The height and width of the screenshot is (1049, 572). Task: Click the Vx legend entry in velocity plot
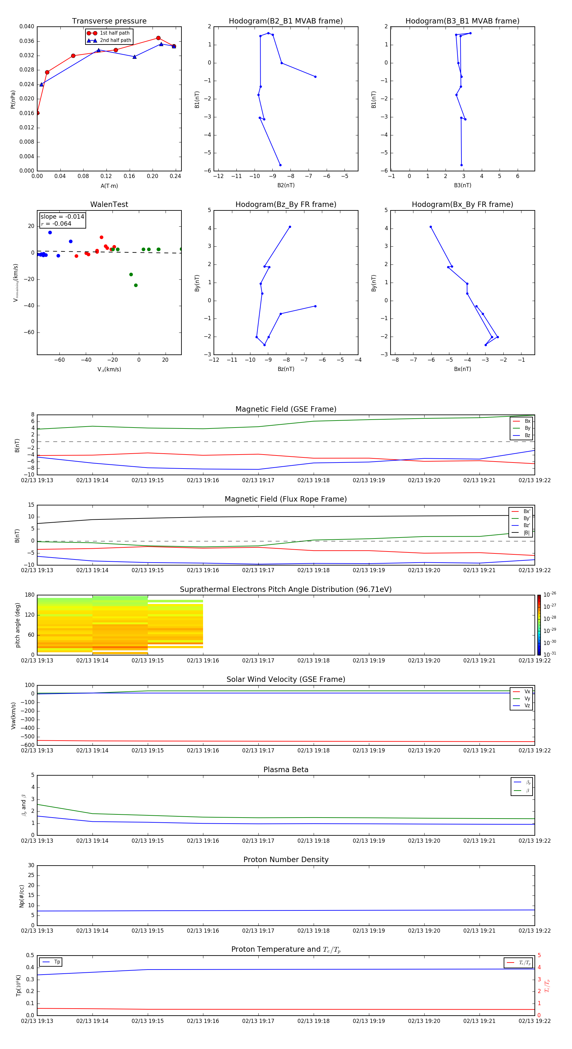tap(521, 692)
